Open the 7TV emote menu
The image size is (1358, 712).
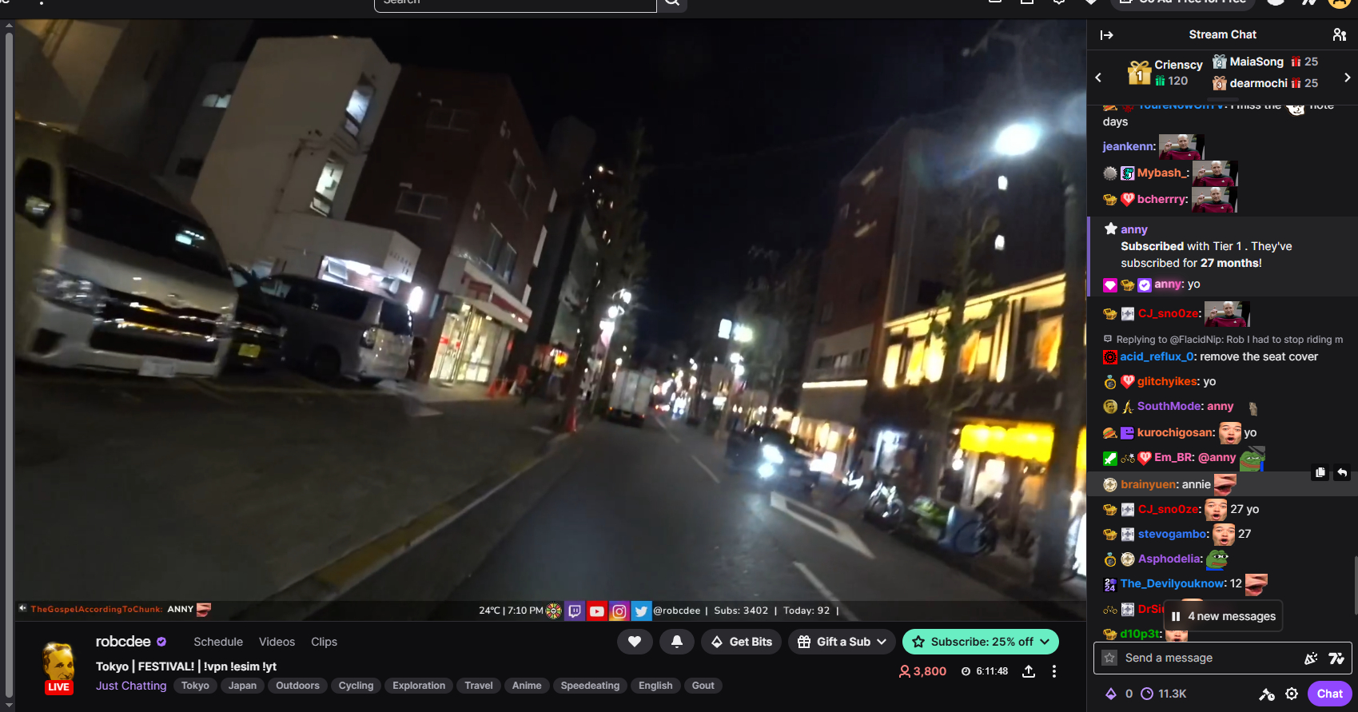point(1336,658)
